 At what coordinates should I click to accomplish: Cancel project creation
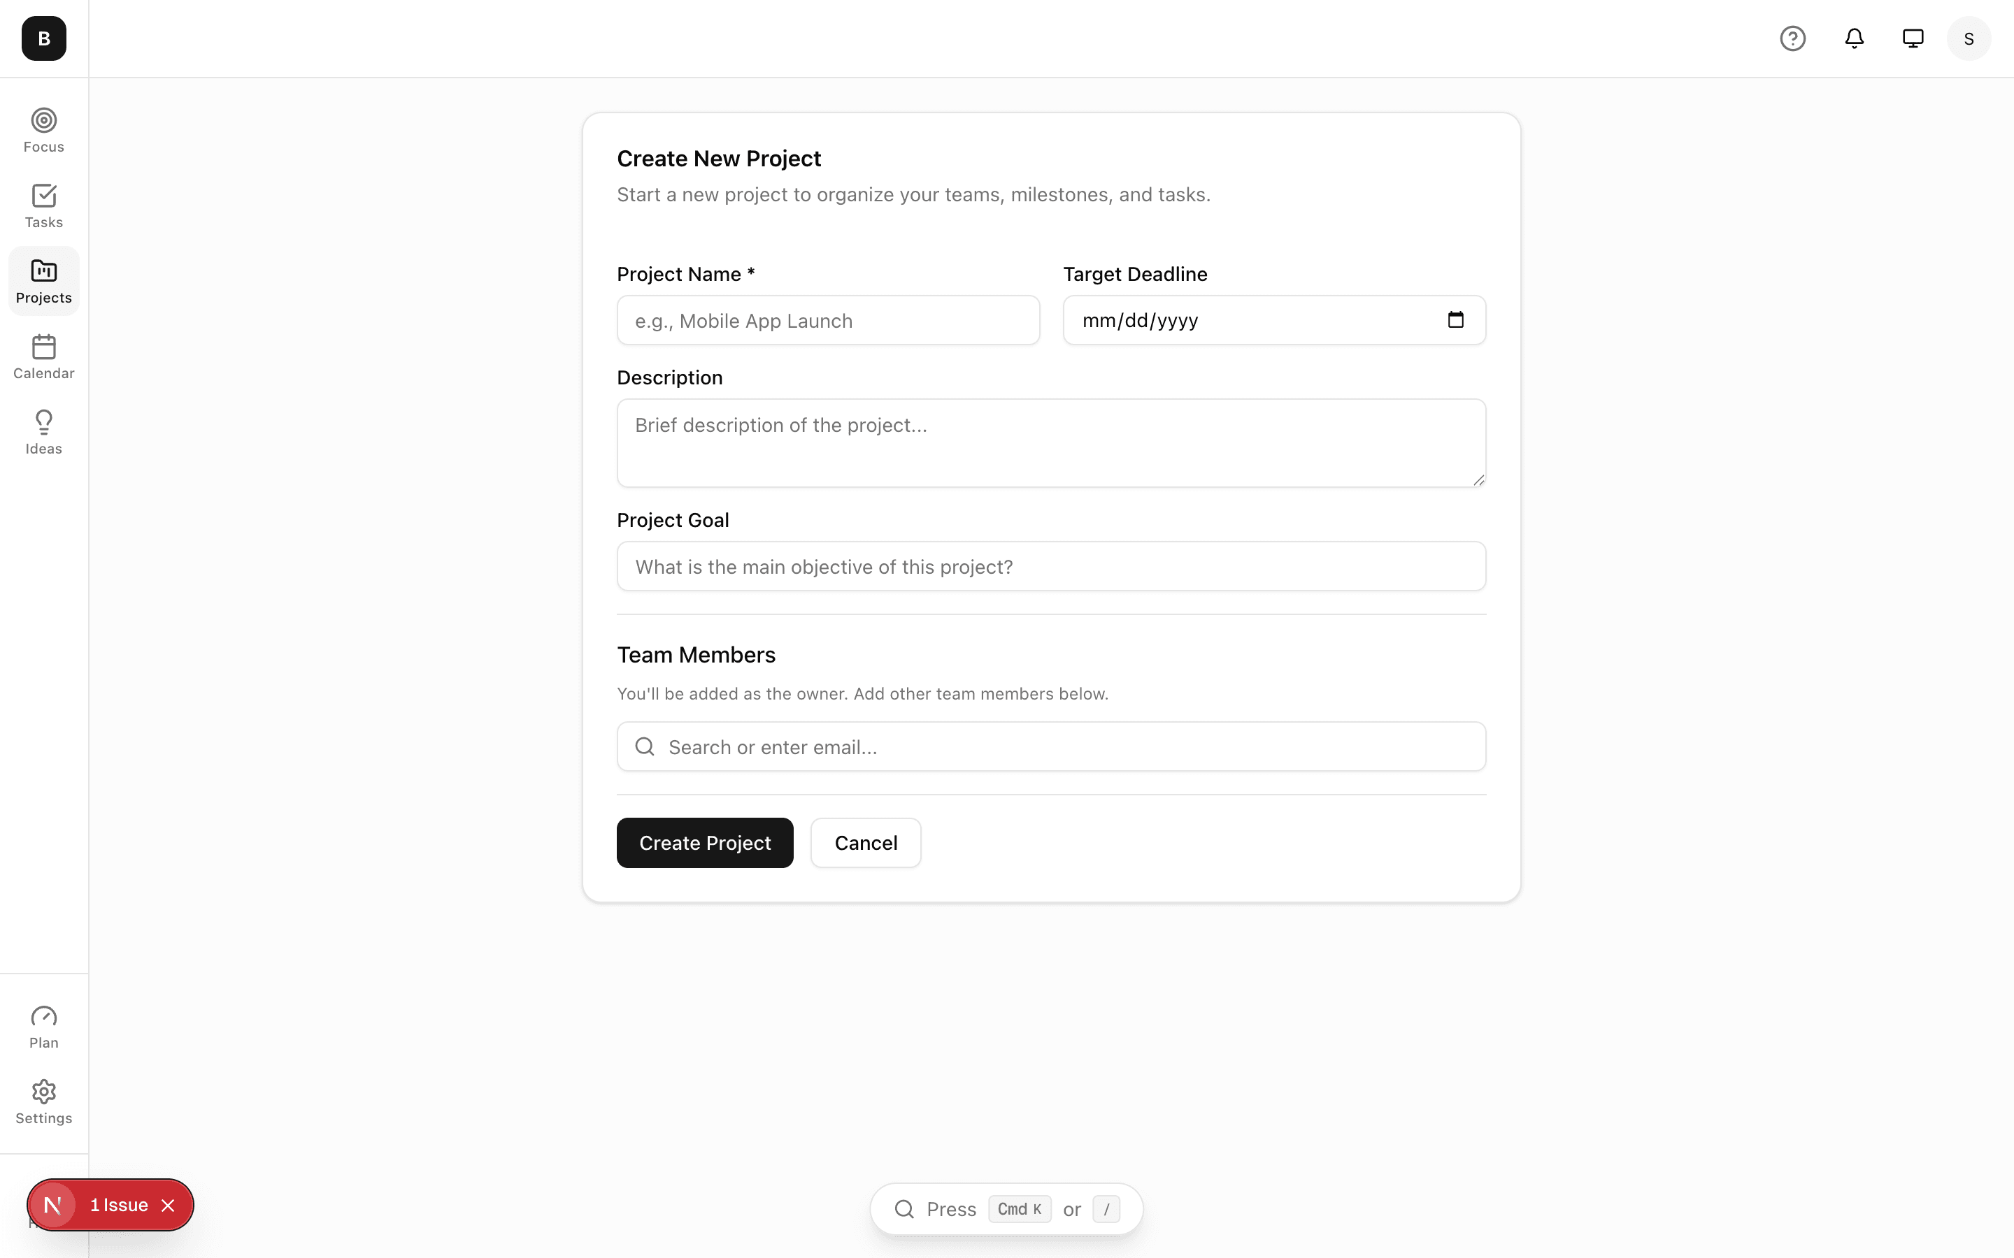coord(866,842)
